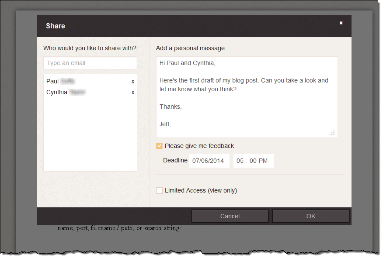Enable the Limited Access checkbox
The image size is (383, 258).
[160, 190]
